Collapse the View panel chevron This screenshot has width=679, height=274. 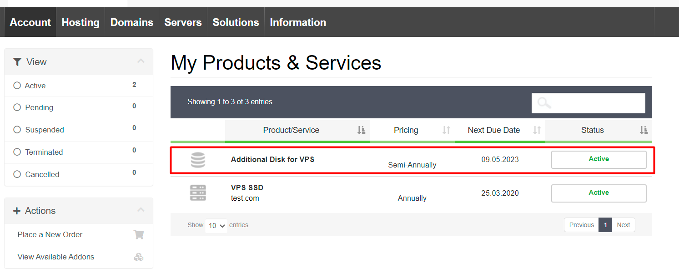click(141, 61)
